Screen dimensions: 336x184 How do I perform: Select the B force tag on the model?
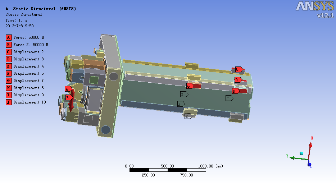[68, 97]
